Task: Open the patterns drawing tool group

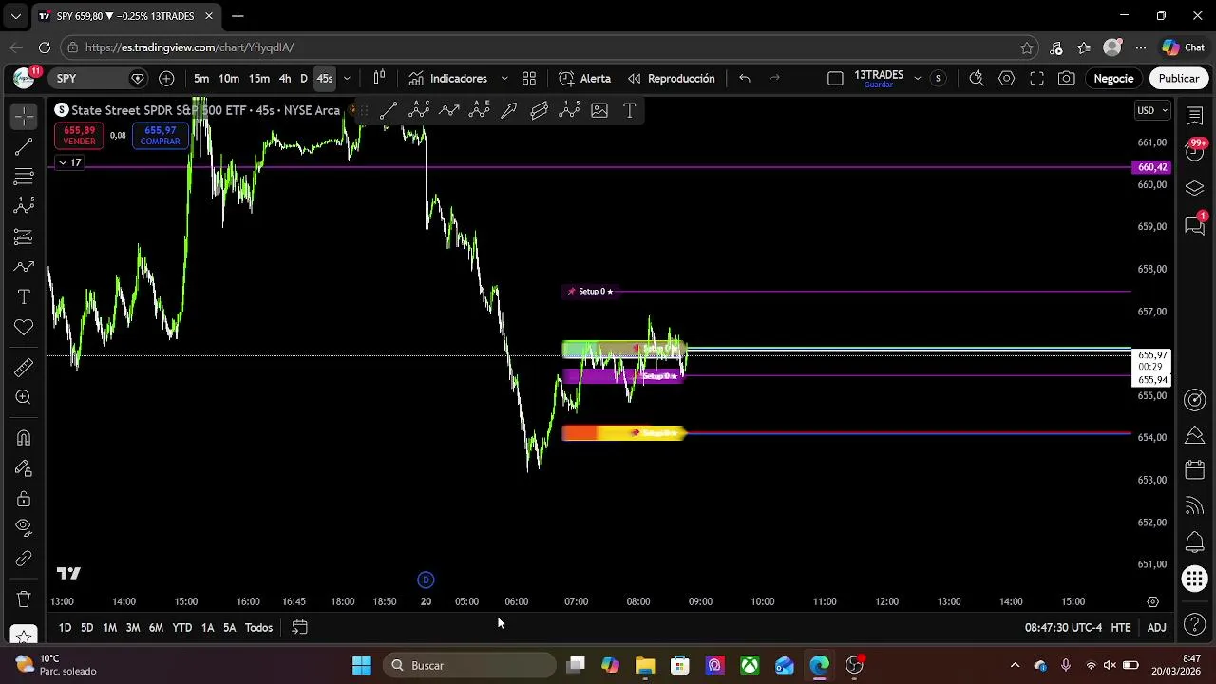Action: 24,206
